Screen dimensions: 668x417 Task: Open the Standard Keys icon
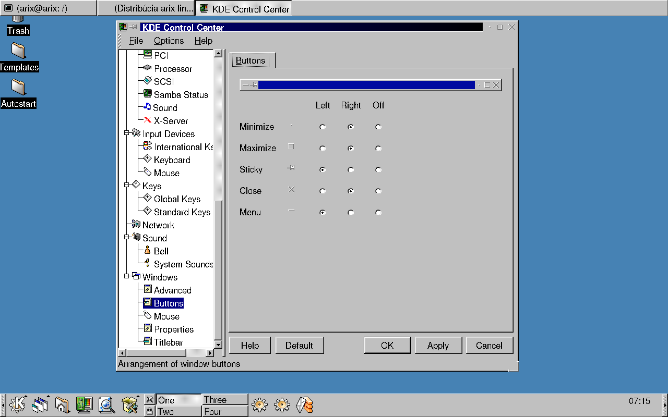click(148, 211)
